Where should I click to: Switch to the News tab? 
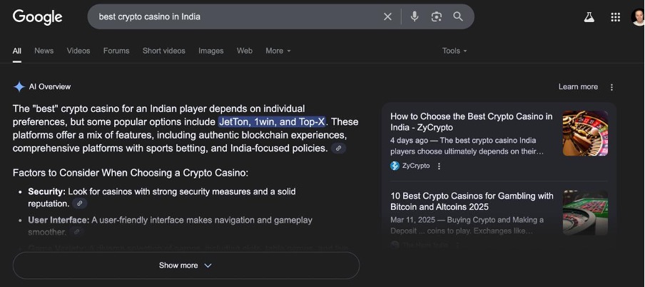click(44, 51)
